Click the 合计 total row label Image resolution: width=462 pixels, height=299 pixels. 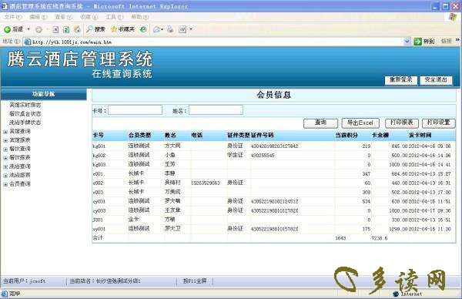98,237
